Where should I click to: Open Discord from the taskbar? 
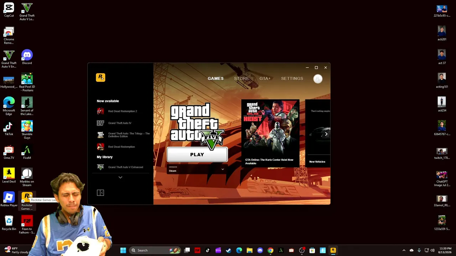click(260, 250)
